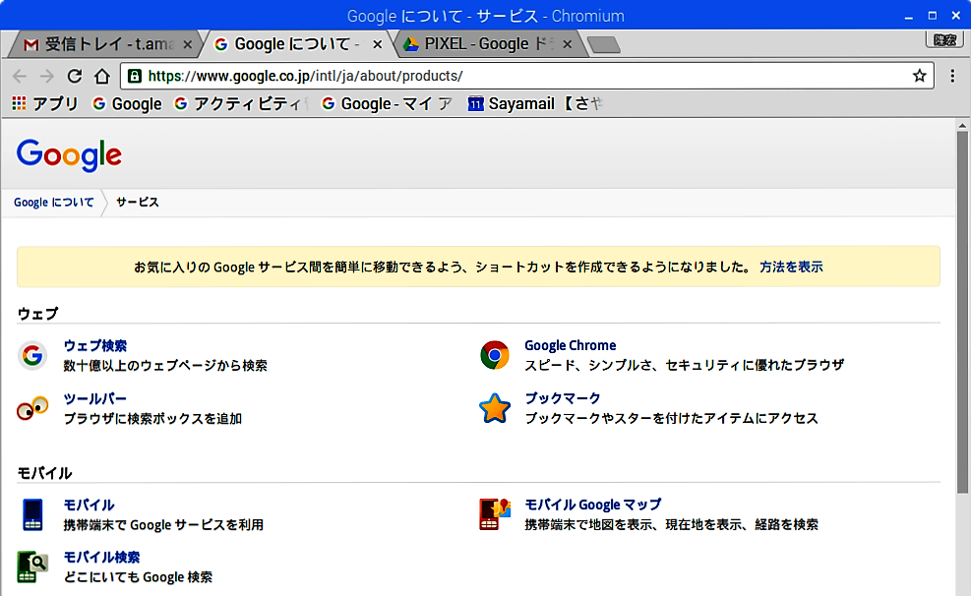Click the Toolbar service eyes icon

pos(32,408)
